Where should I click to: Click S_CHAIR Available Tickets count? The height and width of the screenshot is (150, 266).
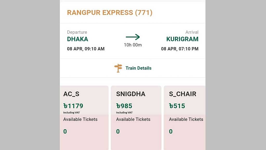[x=171, y=132]
